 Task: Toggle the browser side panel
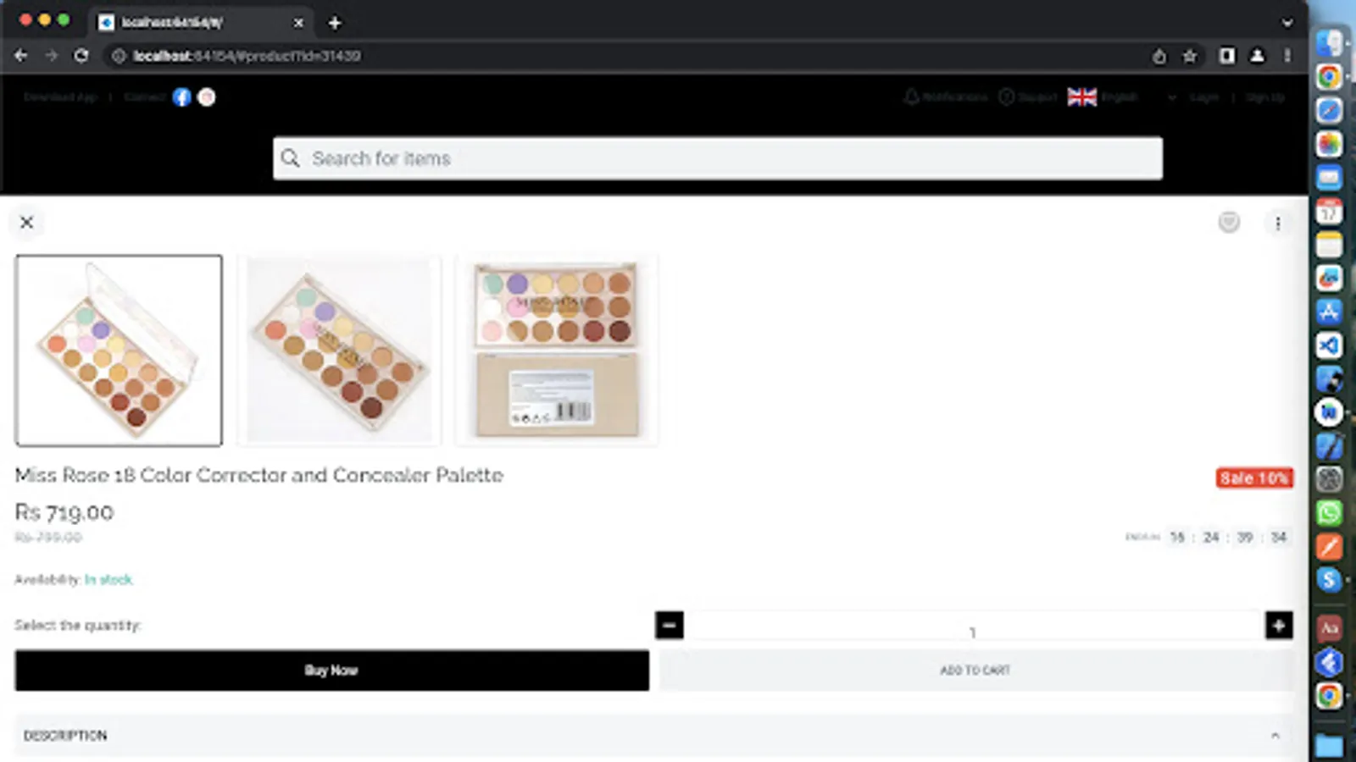[x=1226, y=56]
